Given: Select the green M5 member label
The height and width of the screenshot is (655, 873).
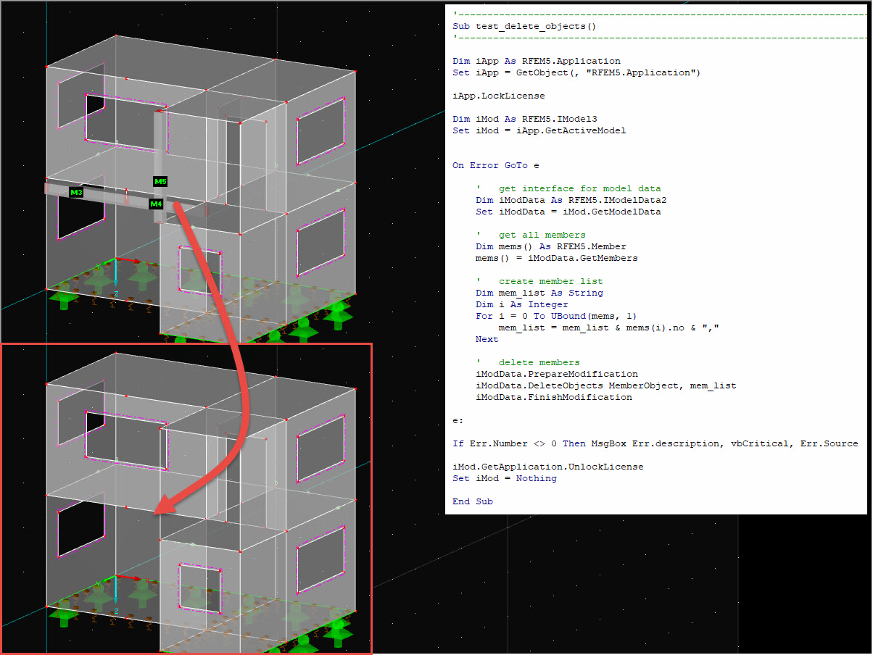Looking at the screenshot, I should (160, 181).
